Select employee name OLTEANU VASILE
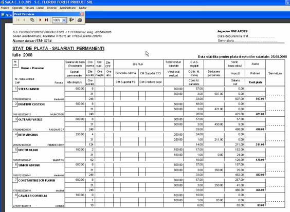The image size is (290, 212). point(30,119)
